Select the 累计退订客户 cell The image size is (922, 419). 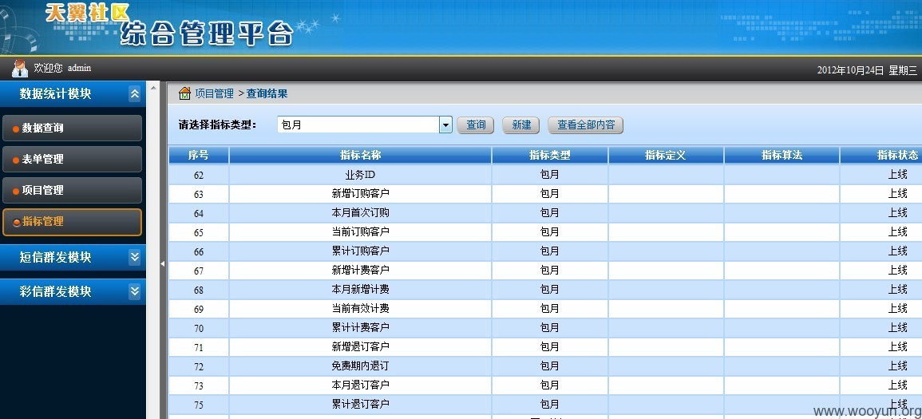pyautogui.click(x=361, y=404)
